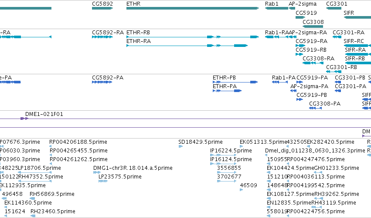Click the ETHR-PB protein feature
The image size is (371, 218).
[235, 82]
